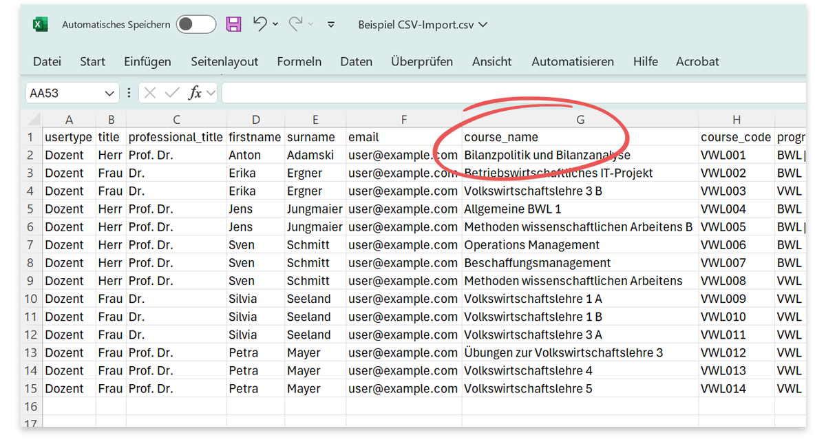Switch to the Acrobat ribbon tab
The image size is (826, 444).
pyautogui.click(x=697, y=61)
